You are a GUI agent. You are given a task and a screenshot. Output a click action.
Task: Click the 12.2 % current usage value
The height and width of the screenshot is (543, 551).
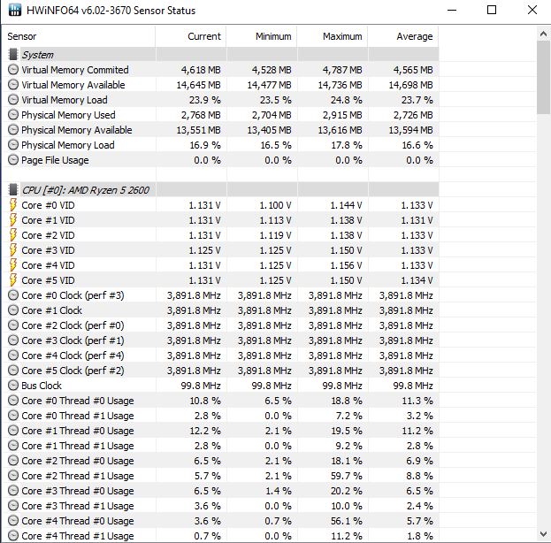tap(205, 431)
